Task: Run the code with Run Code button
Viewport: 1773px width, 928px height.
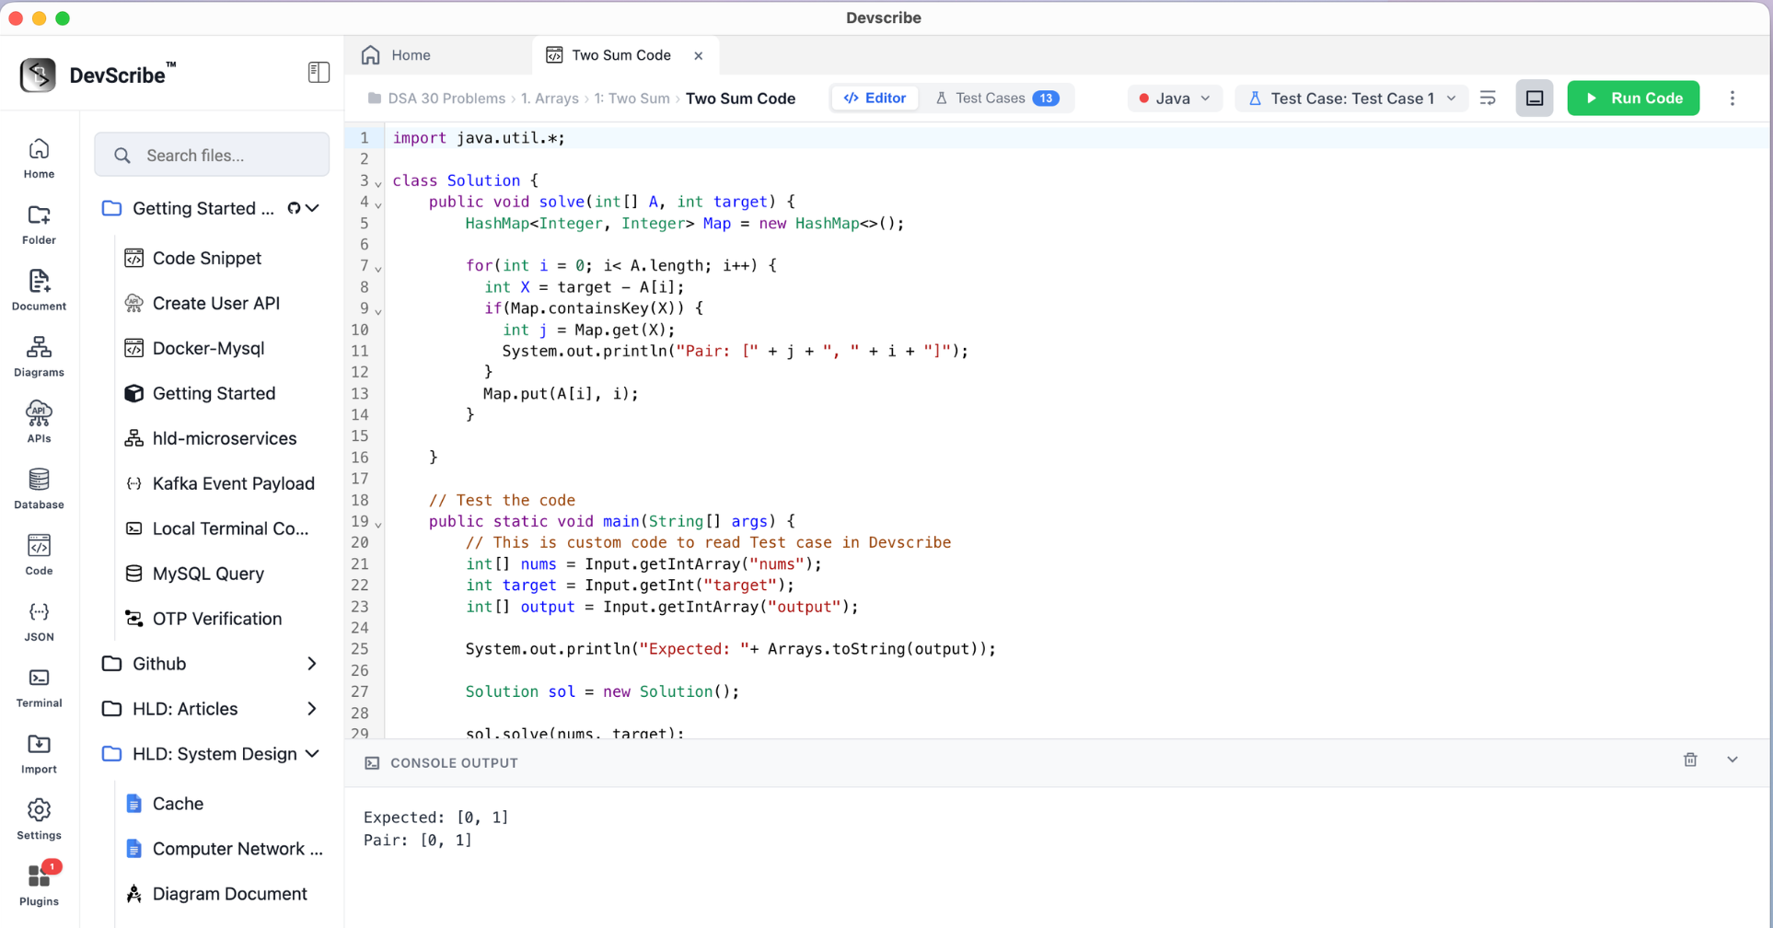Action: 1633,99
